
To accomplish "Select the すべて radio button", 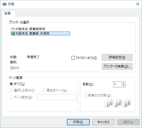I will (x=11, y=84).
